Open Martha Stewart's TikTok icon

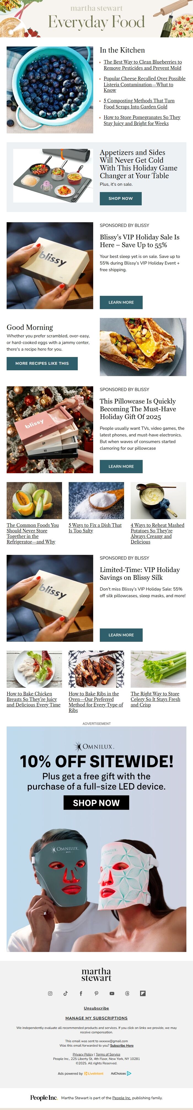pyautogui.click(x=66, y=993)
